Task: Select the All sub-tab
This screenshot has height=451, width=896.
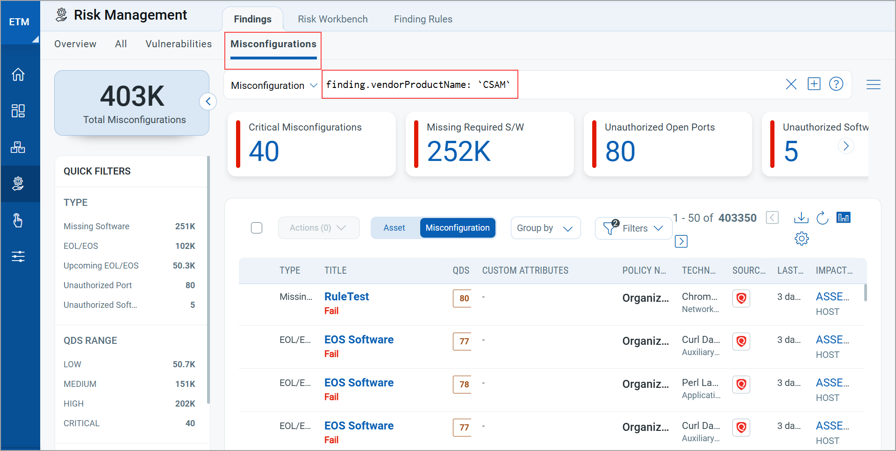Action: 121,44
